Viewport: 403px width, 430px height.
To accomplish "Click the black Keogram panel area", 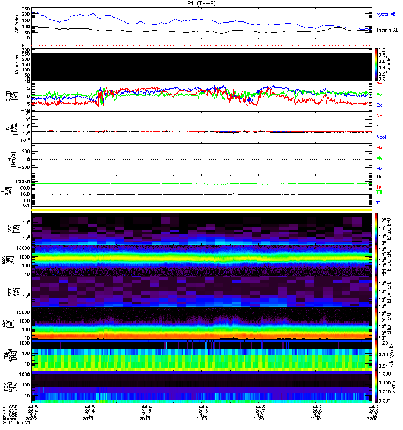I will pos(202,66).
